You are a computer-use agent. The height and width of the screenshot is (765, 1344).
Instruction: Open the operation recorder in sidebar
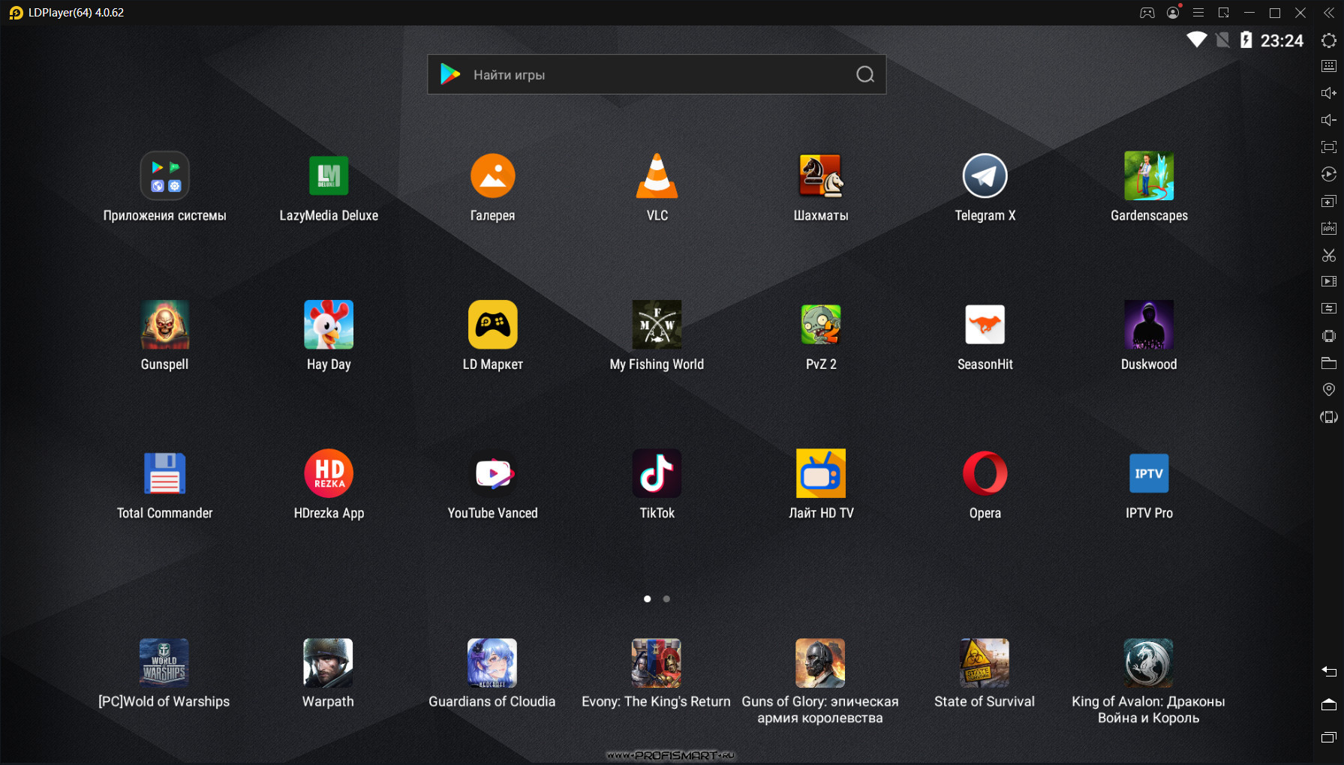(x=1328, y=174)
